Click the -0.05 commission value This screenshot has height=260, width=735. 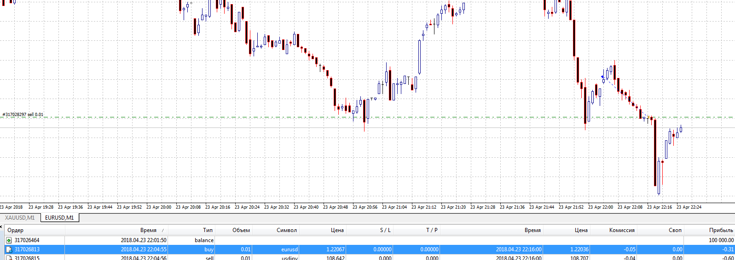click(x=630, y=249)
